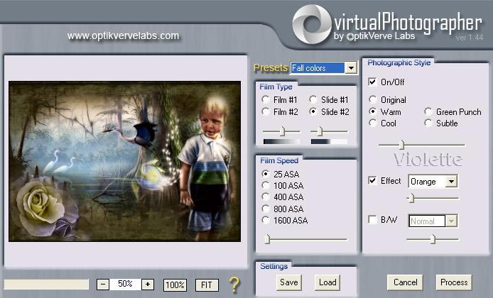Click the virtualPhotographer swirl logo
493x298 pixels.
pyautogui.click(x=312, y=24)
